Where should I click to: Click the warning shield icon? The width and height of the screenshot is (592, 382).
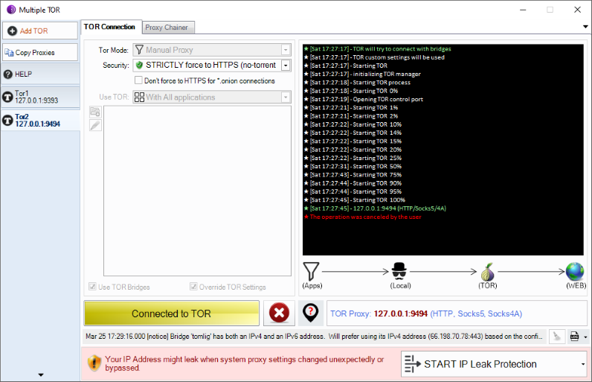94,363
